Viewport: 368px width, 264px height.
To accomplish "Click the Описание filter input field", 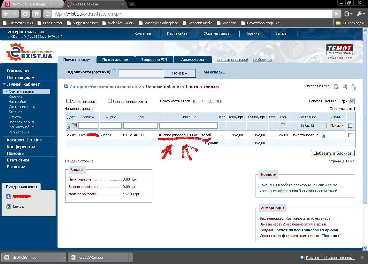I will point(188,125).
